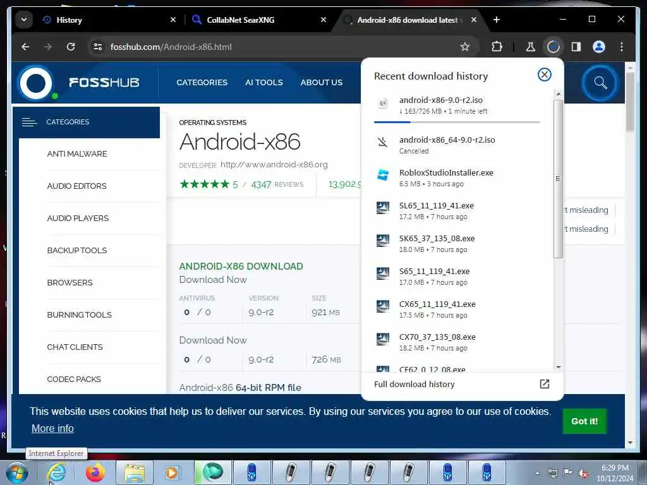This screenshot has height=485, width=647.
Task: Click the FossHub search magnifier icon
Action: [x=600, y=83]
